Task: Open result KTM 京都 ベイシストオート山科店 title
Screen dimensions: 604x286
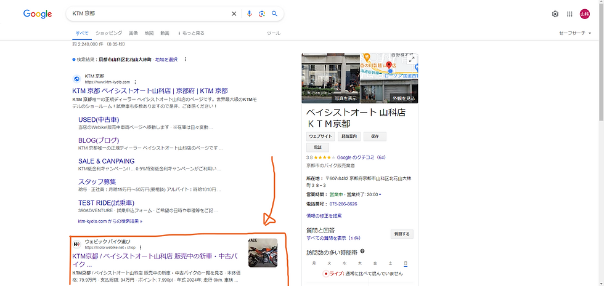Action: click(x=150, y=91)
